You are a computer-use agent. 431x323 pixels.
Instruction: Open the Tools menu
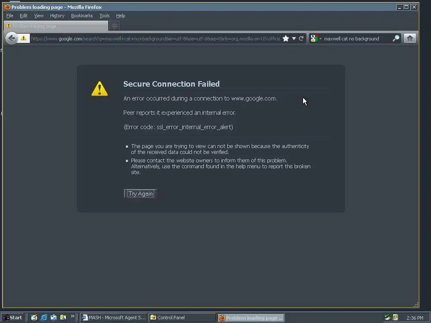point(104,16)
